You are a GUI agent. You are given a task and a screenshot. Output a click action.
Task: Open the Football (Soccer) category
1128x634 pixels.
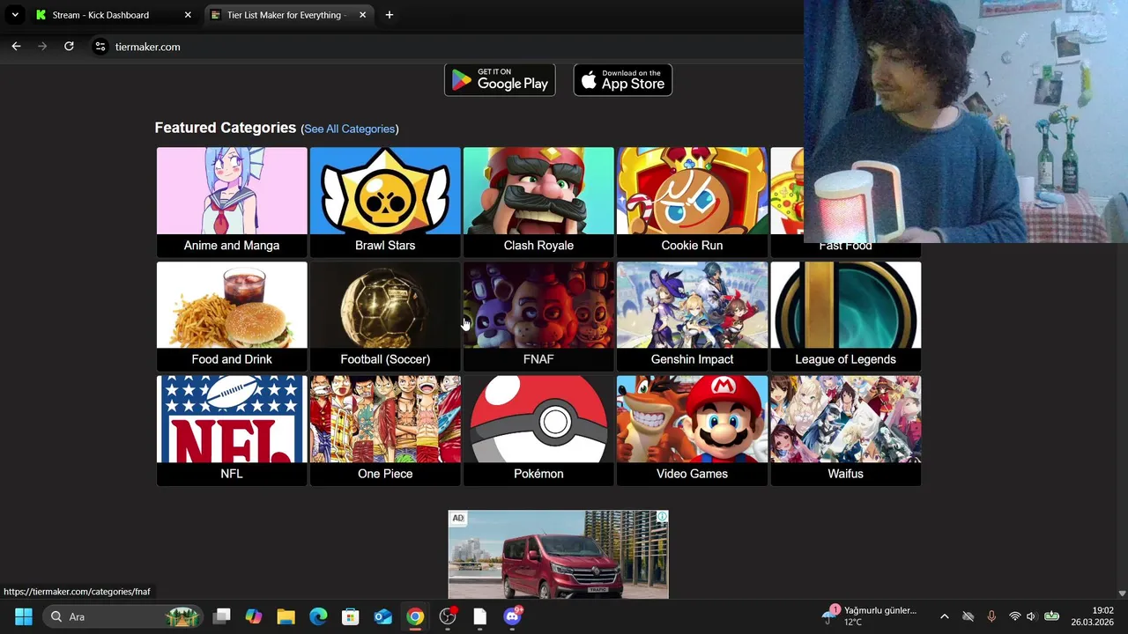[x=385, y=316]
